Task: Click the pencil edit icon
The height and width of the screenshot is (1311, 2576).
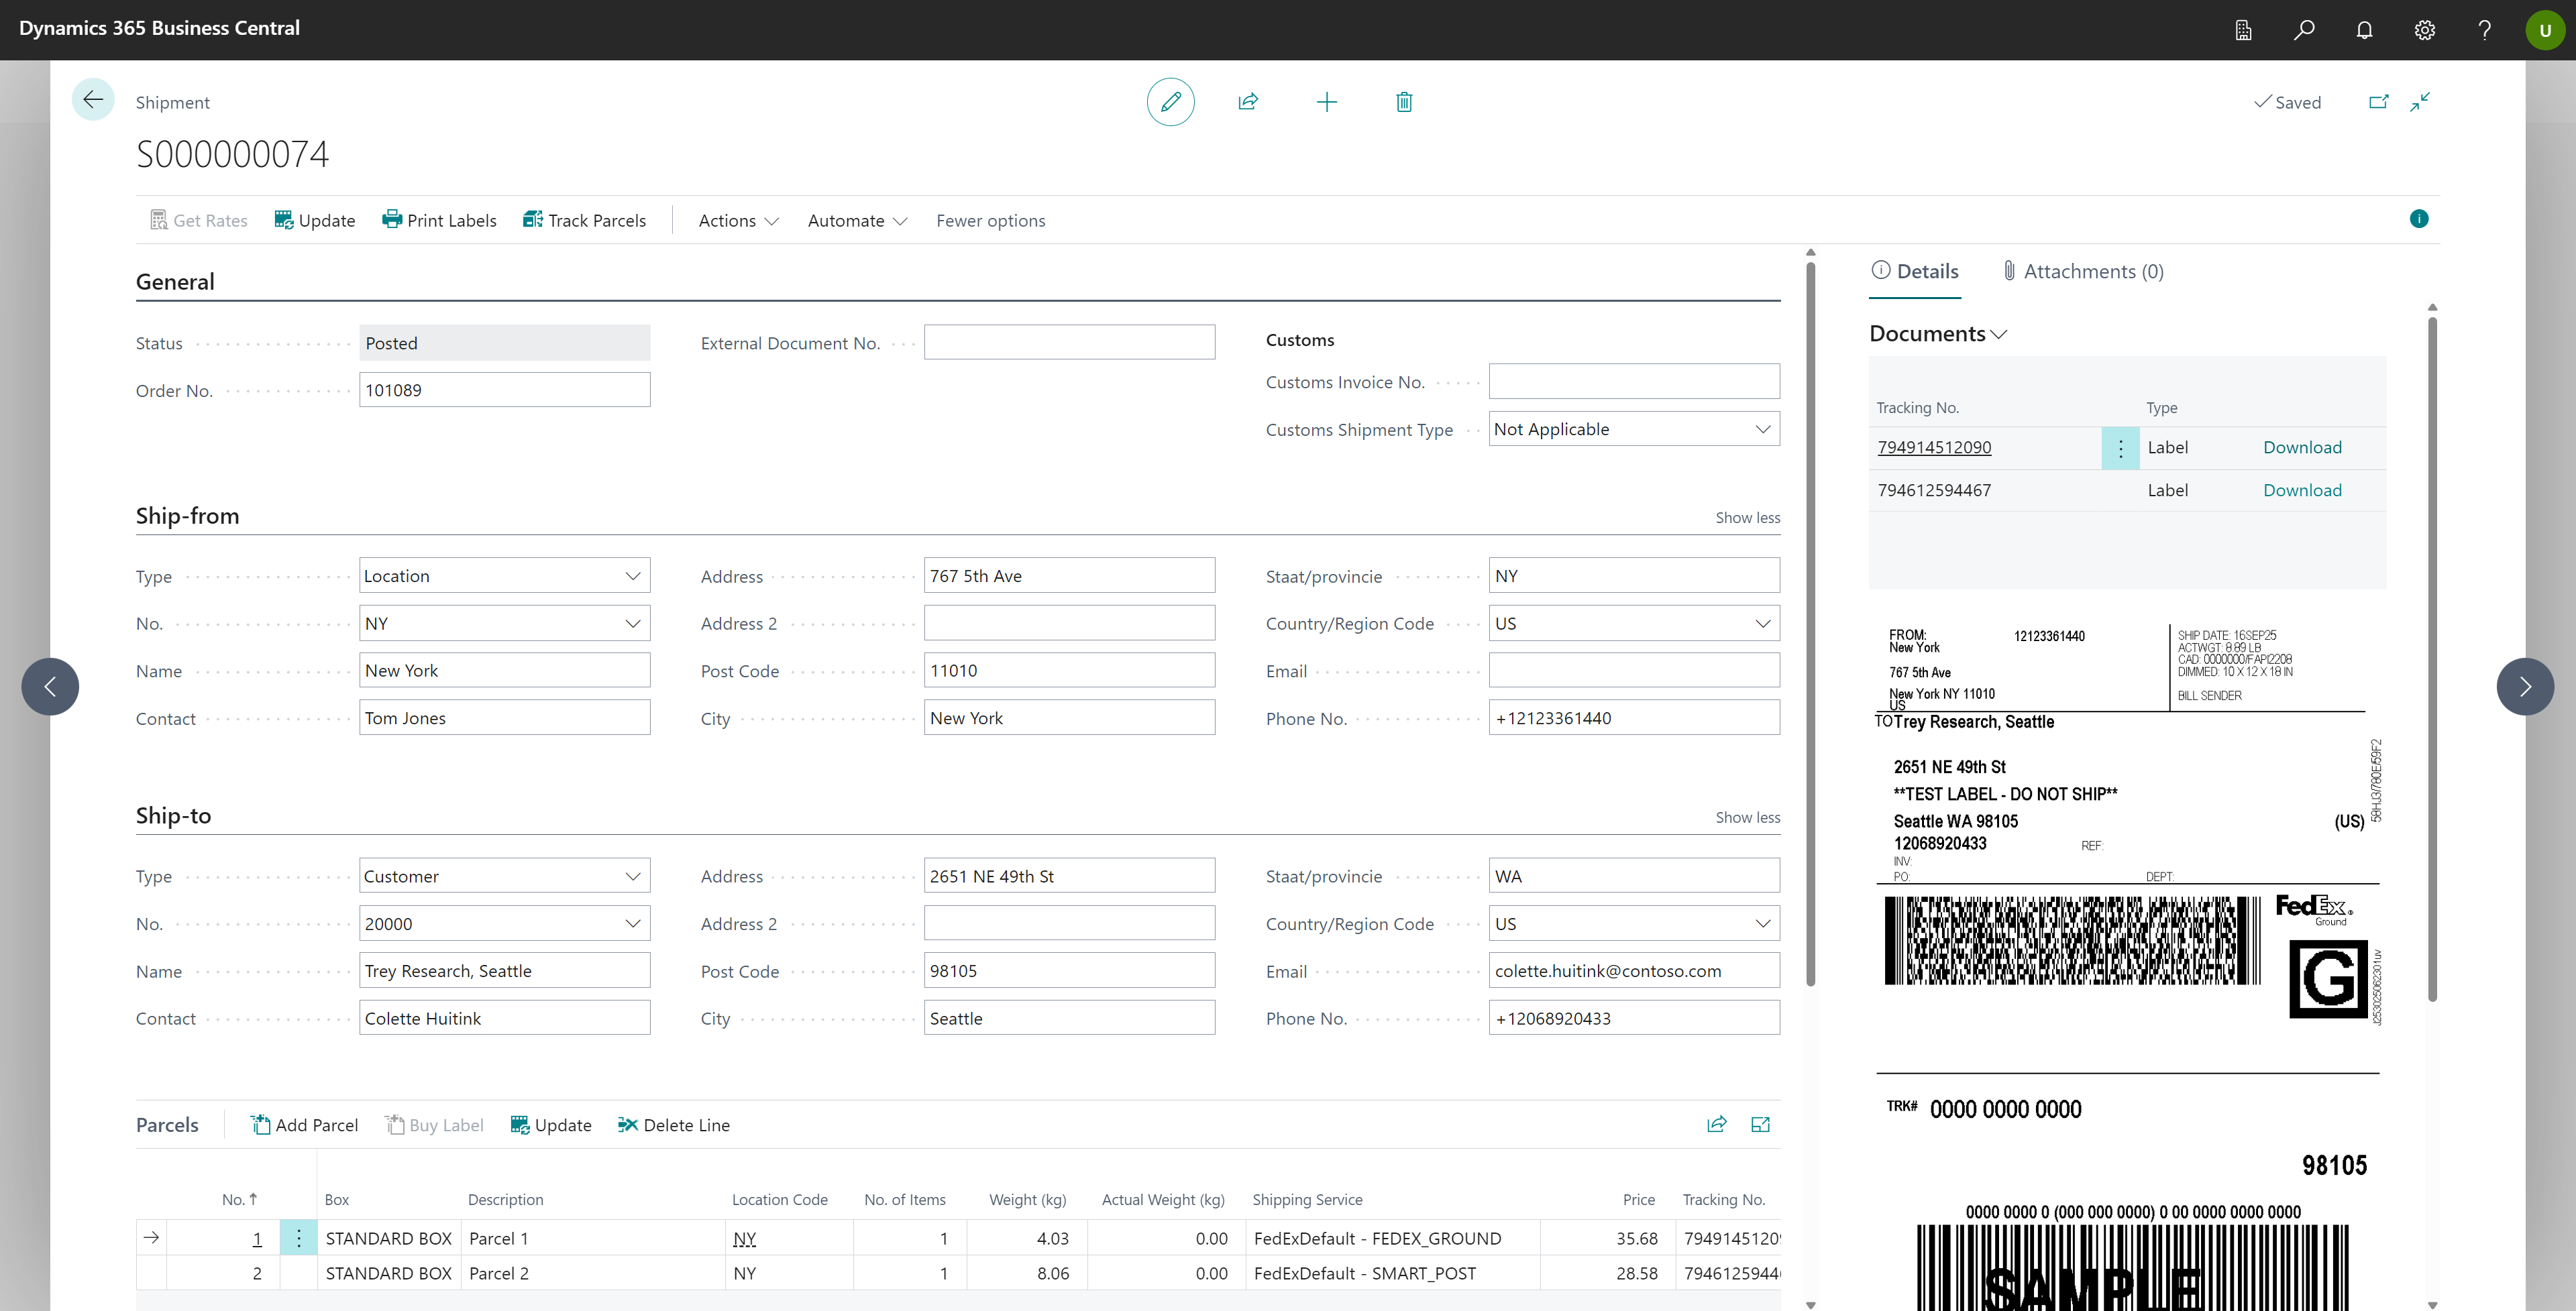Action: [x=1170, y=102]
